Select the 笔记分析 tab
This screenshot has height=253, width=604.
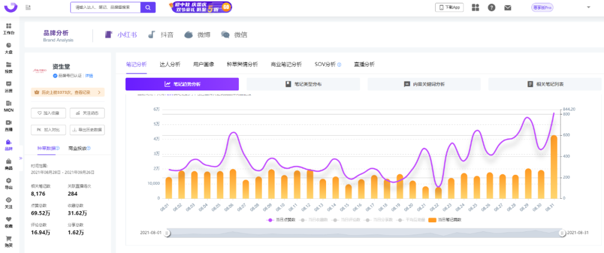pyautogui.click(x=136, y=64)
